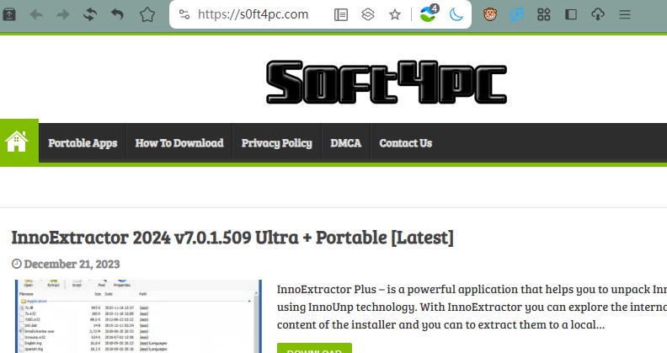Viewport: 667px width, 353px height.
Task: Open the extension with badge 4
Action: 429,14
